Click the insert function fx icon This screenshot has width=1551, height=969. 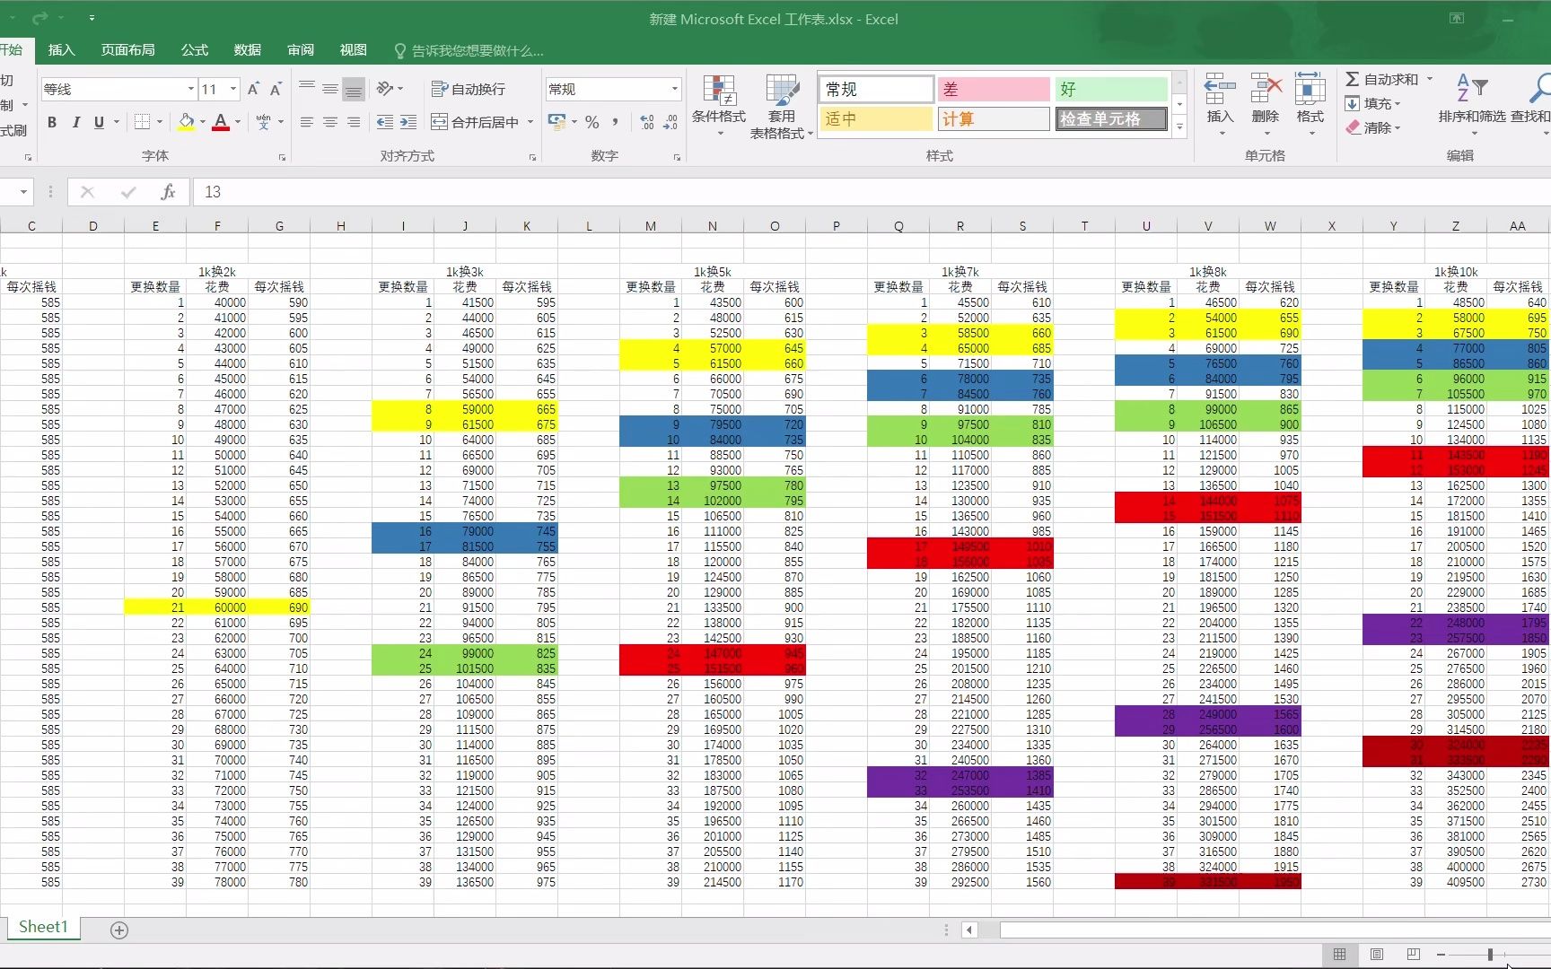tap(168, 192)
